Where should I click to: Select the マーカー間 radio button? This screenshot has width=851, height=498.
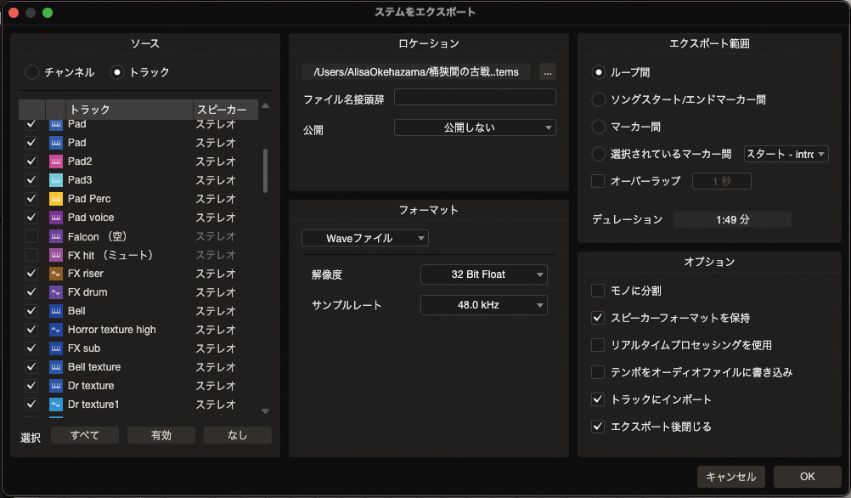pos(598,127)
